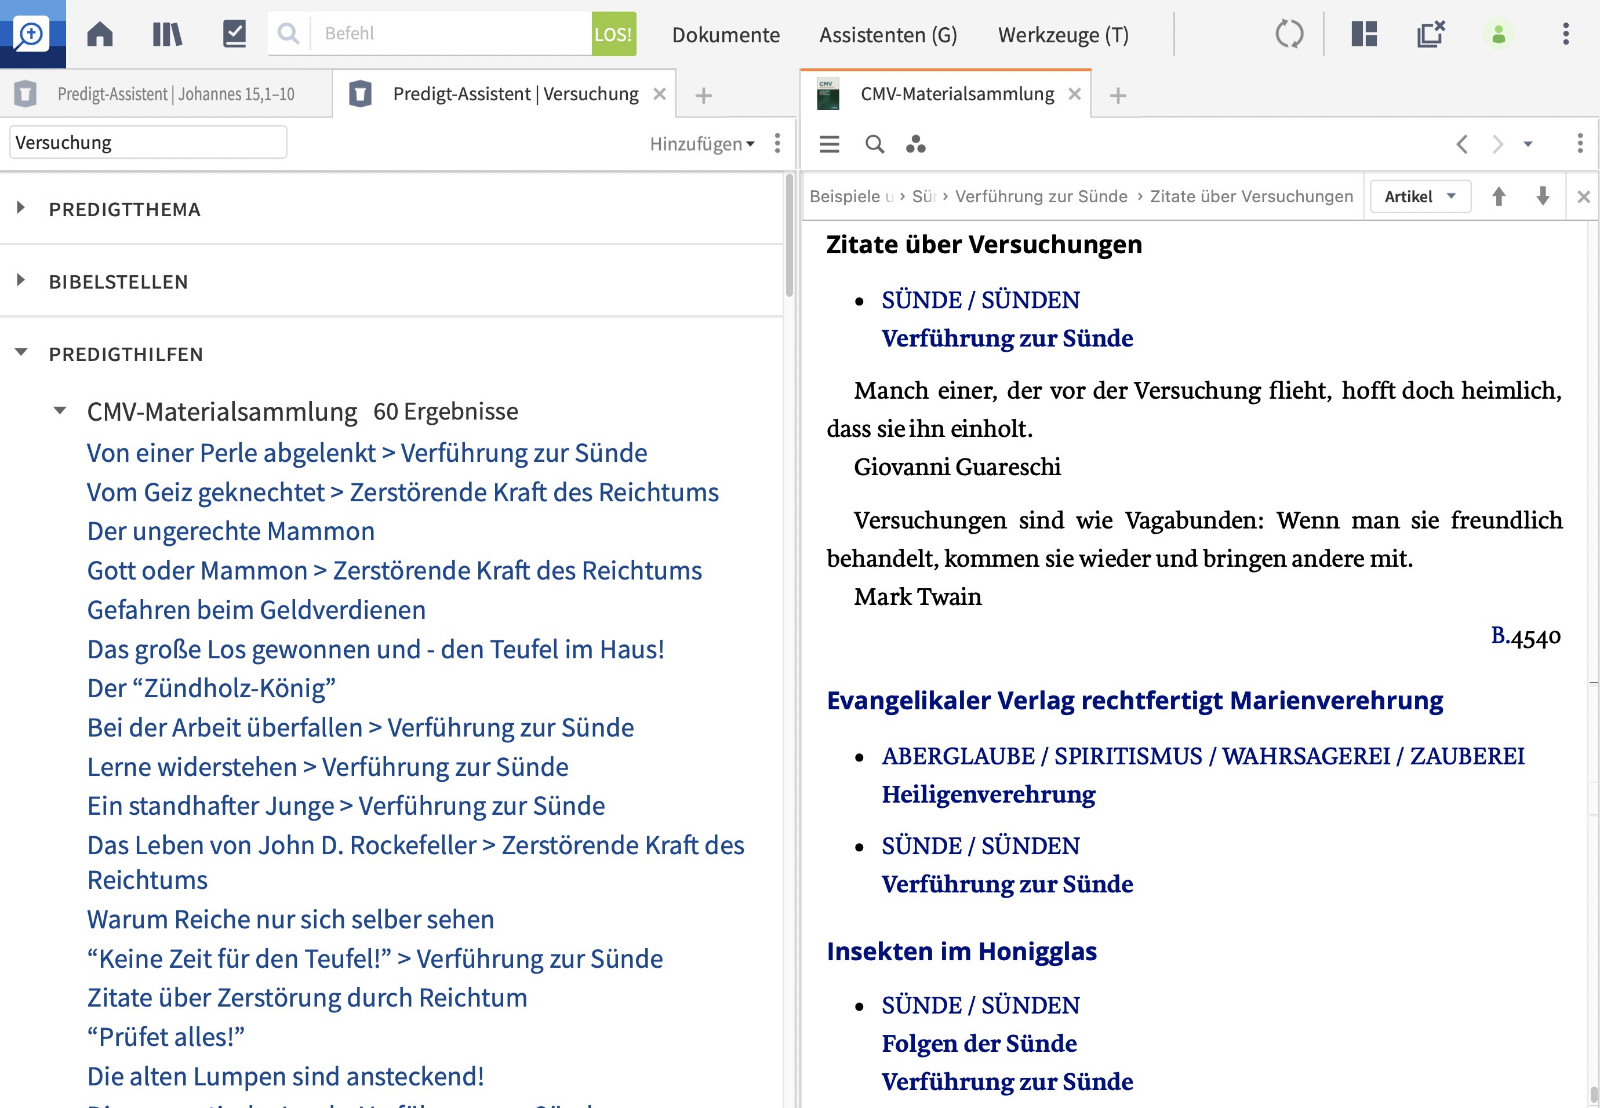Open result Der ungerechte Mammon
The image size is (1600, 1108).
click(x=231, y=531)
